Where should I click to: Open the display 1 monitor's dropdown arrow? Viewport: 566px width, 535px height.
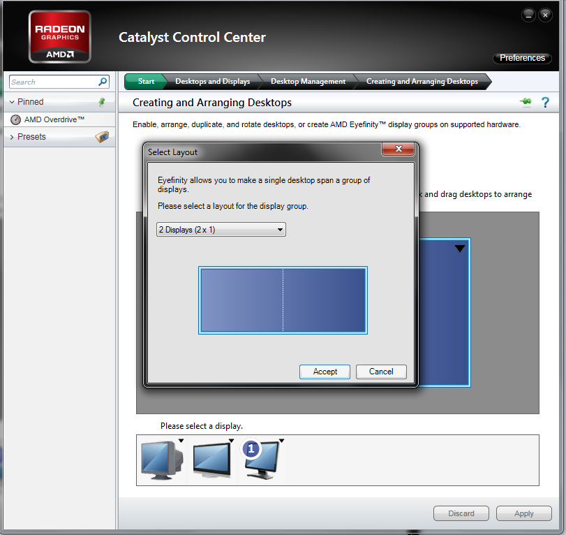281,441
